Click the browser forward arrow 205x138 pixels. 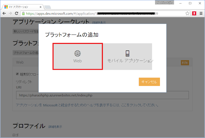click(10, 13)
